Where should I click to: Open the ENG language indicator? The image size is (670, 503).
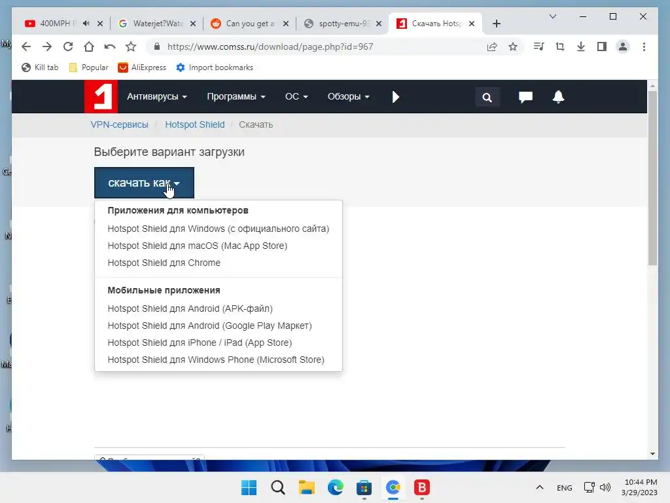pyautogui.click(x=564, y=487)
